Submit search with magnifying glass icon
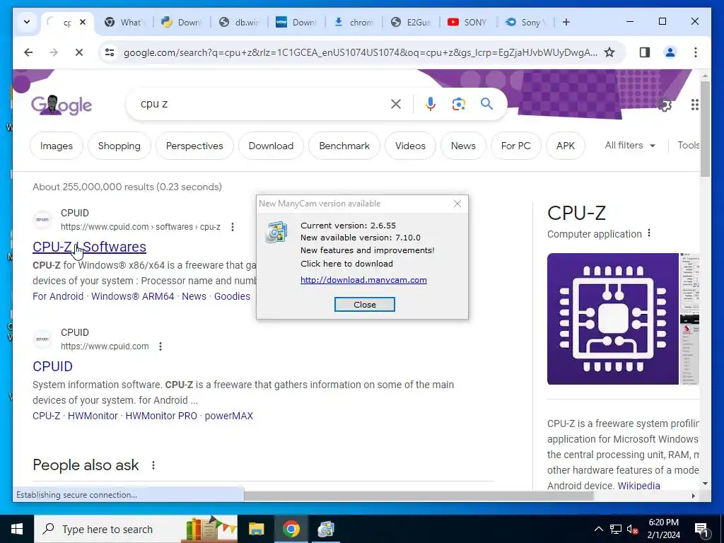The height and width of the screenshot is (543, 724). click(x=486, y=104)
